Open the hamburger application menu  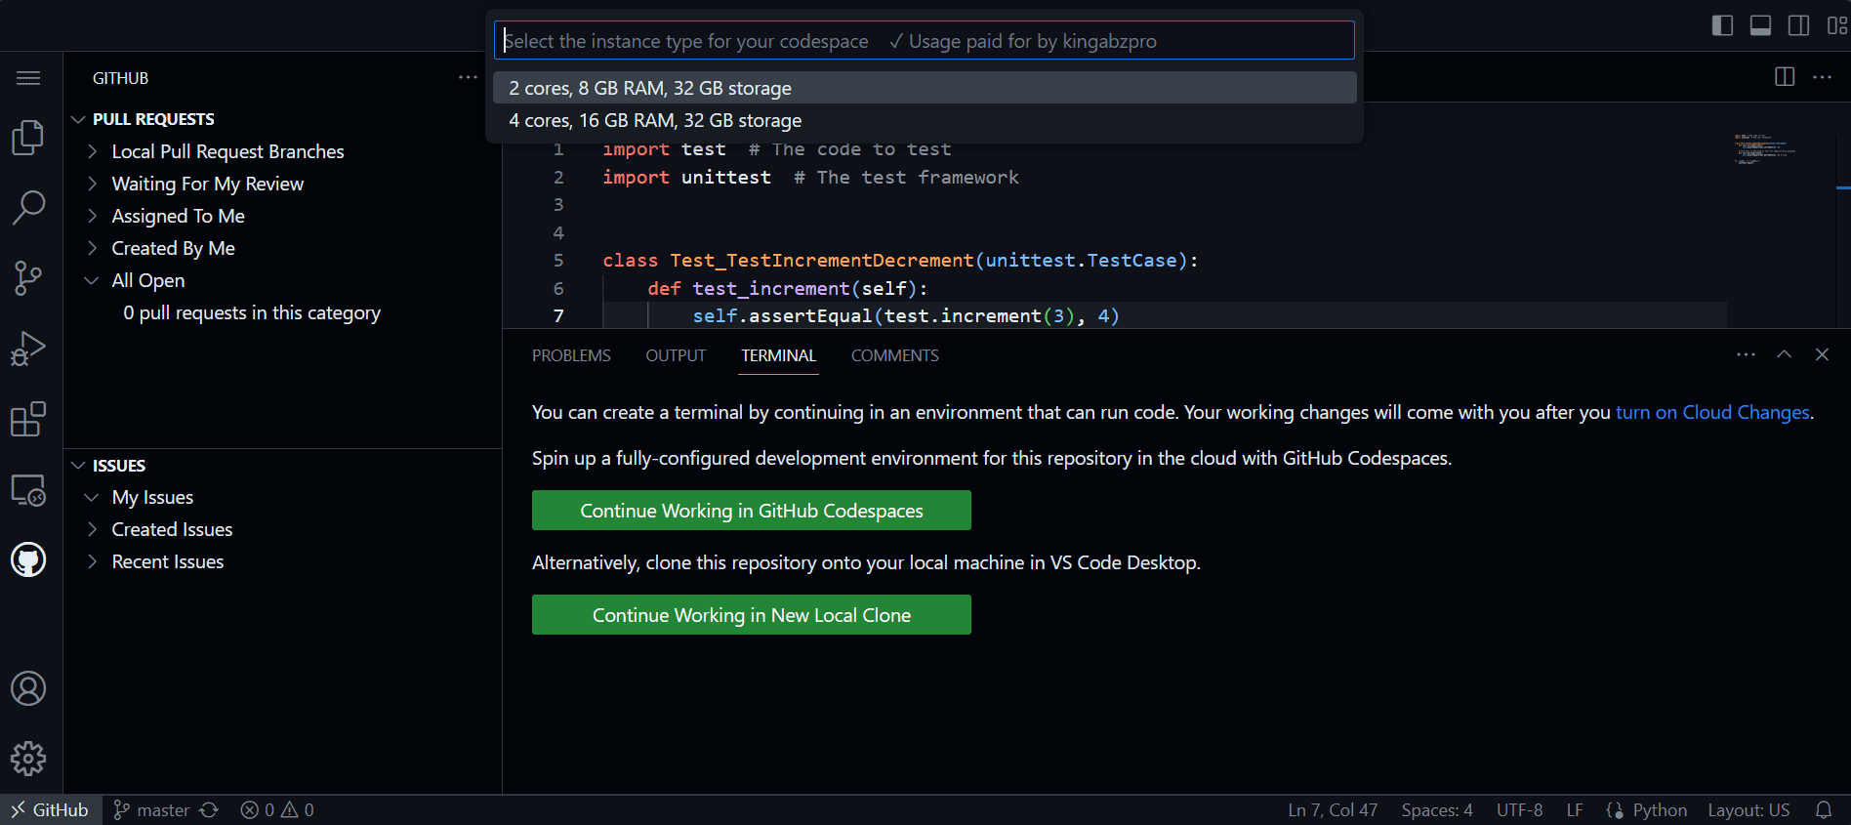28,78
